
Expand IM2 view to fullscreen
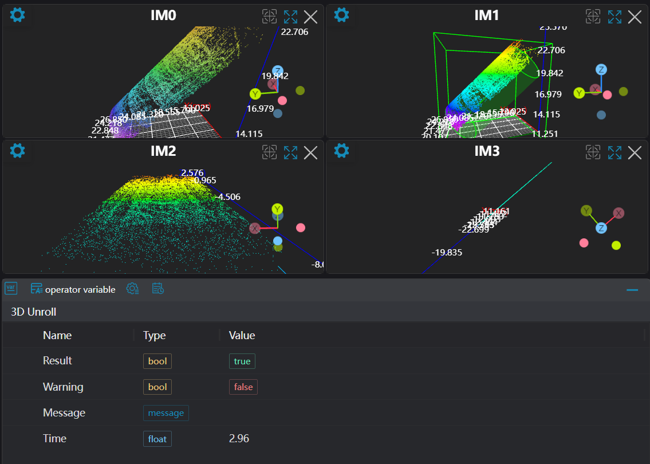pyautogui.click(x=290, y=152)
